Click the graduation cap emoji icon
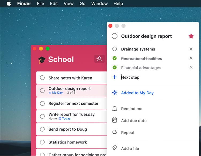Viewport: 201px width, 156px height. click(42, 60)
